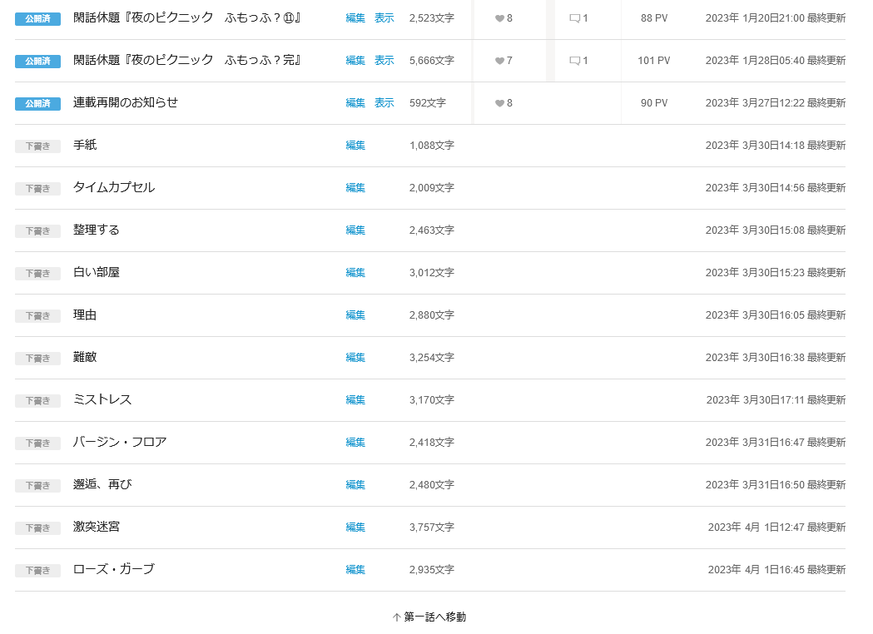Open editor for 激突迷宮 draft
Image resolution: width=873 pixels, height=634 pixels.
click(x=355, y=528)
